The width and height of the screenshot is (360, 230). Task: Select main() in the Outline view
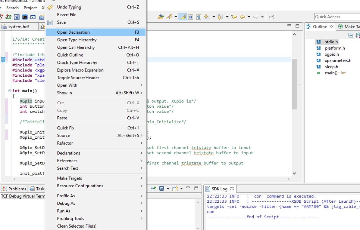[x=331, y=73]
